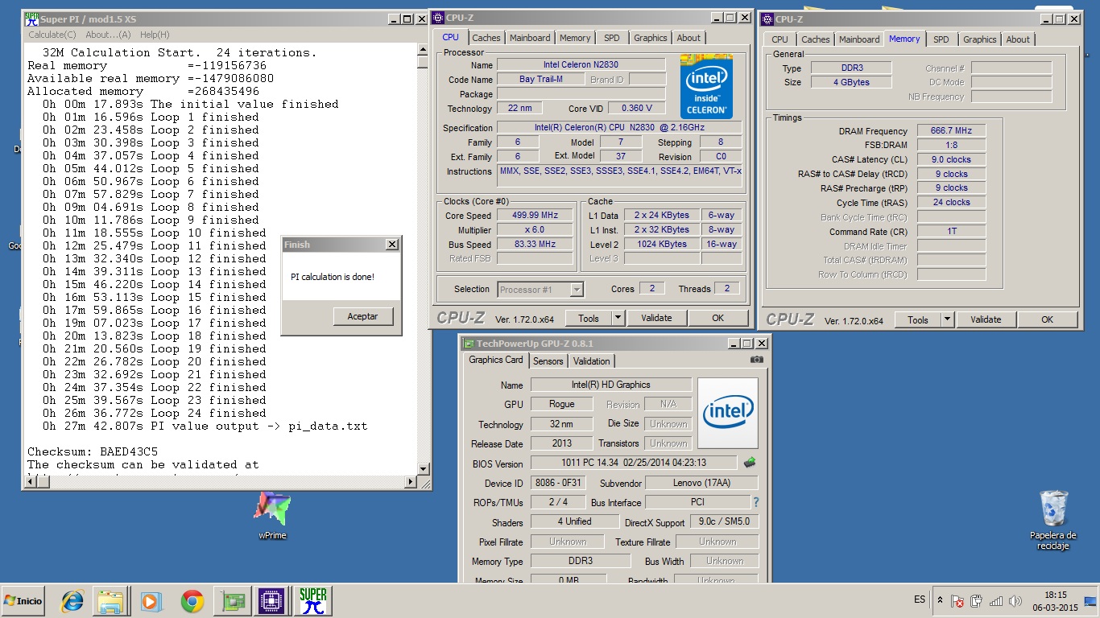Click the Intel Celeron N2830 name field
1100x618 pixels.
581,64
